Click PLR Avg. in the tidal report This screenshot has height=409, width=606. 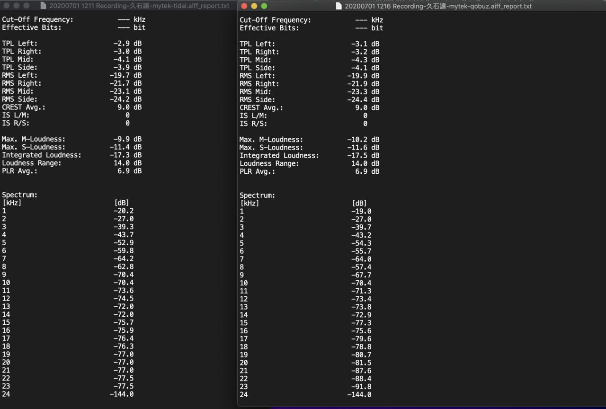pos(19,171)
